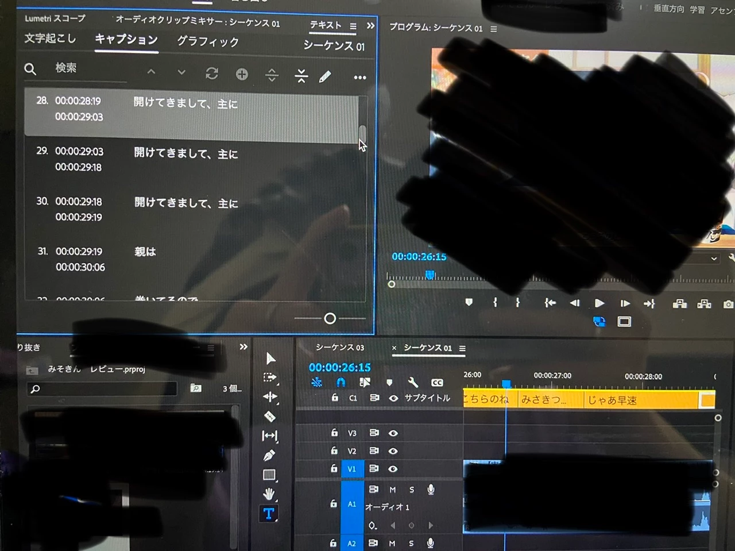Select the Selection arrow tool
Viewport: 735px width, 551px height.
point(270,359)
